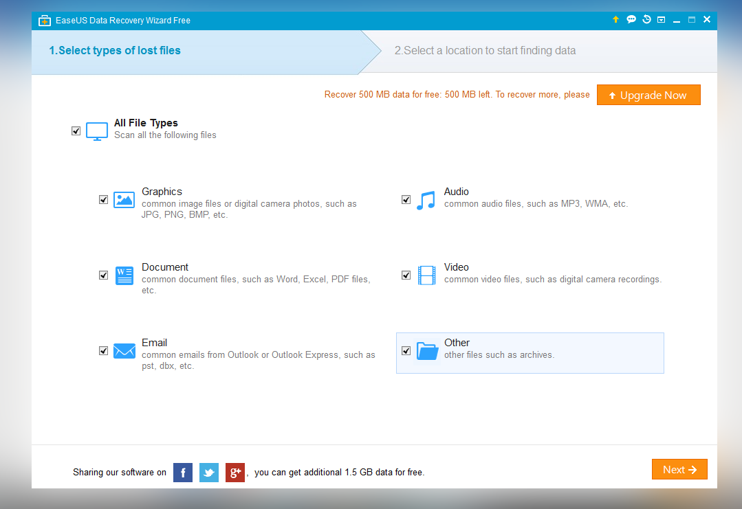Viewport: 742px width, 509px height.
Task: Disable the Document file type checkbox
Action: coord(104,275)
